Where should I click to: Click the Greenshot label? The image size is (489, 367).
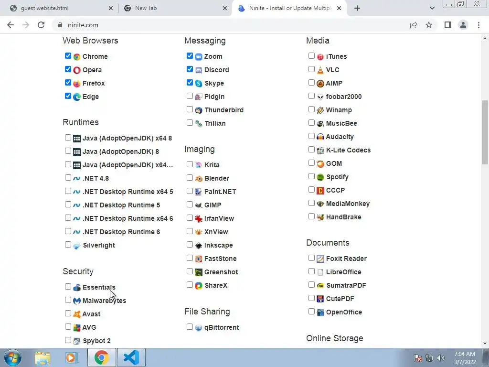(x=221, y=272)
